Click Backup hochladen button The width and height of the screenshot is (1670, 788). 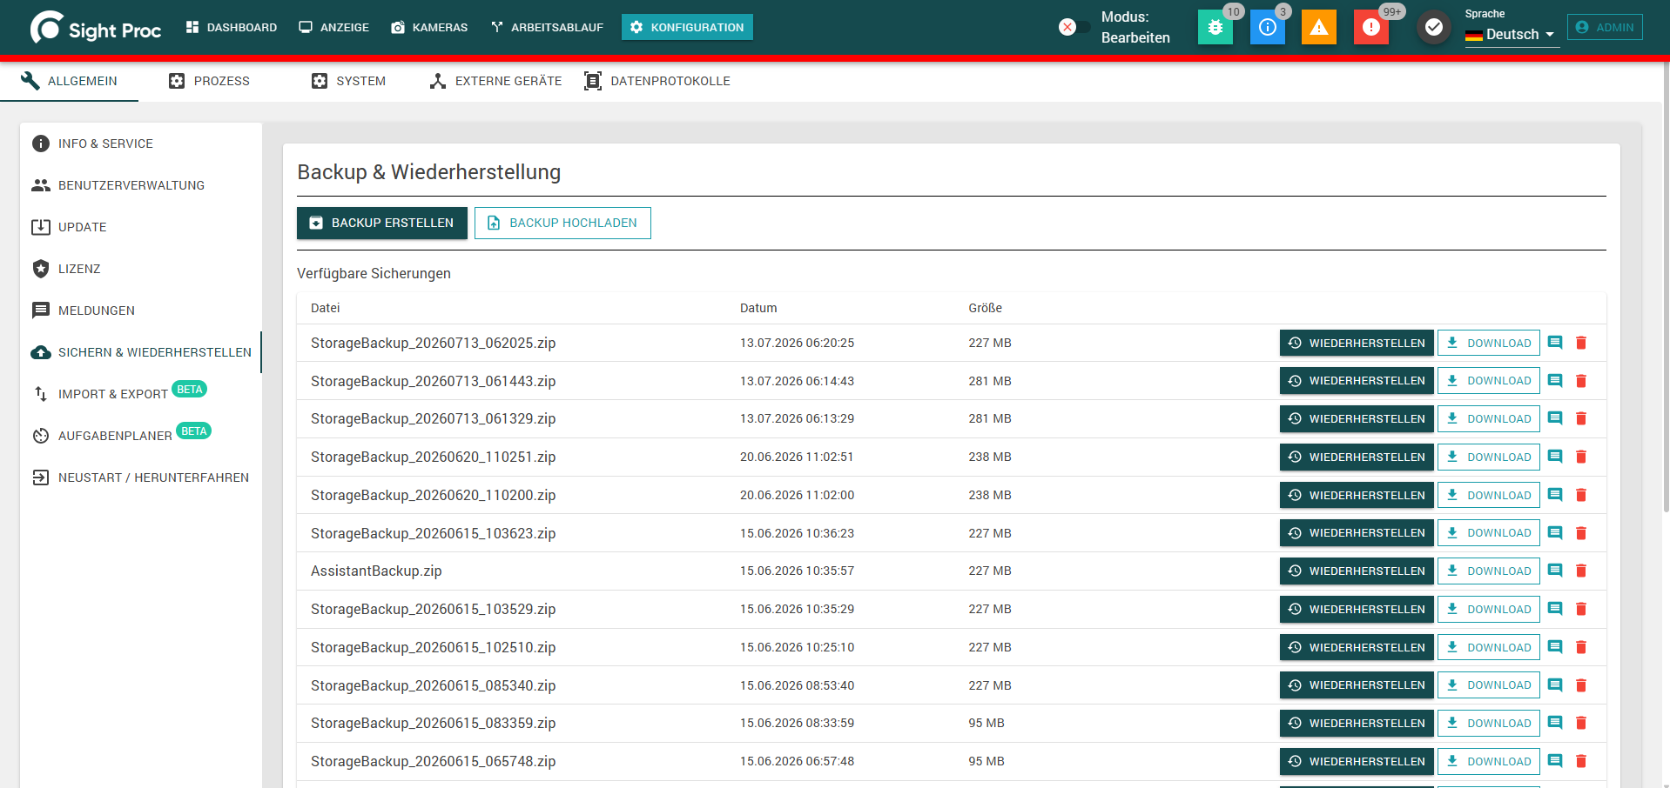pos(562,223)
